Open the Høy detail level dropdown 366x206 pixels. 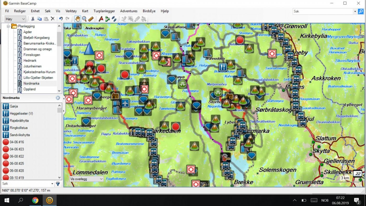coord(15,19)
